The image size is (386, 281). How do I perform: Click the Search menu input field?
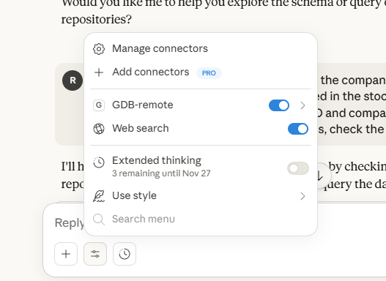[201, 219]
